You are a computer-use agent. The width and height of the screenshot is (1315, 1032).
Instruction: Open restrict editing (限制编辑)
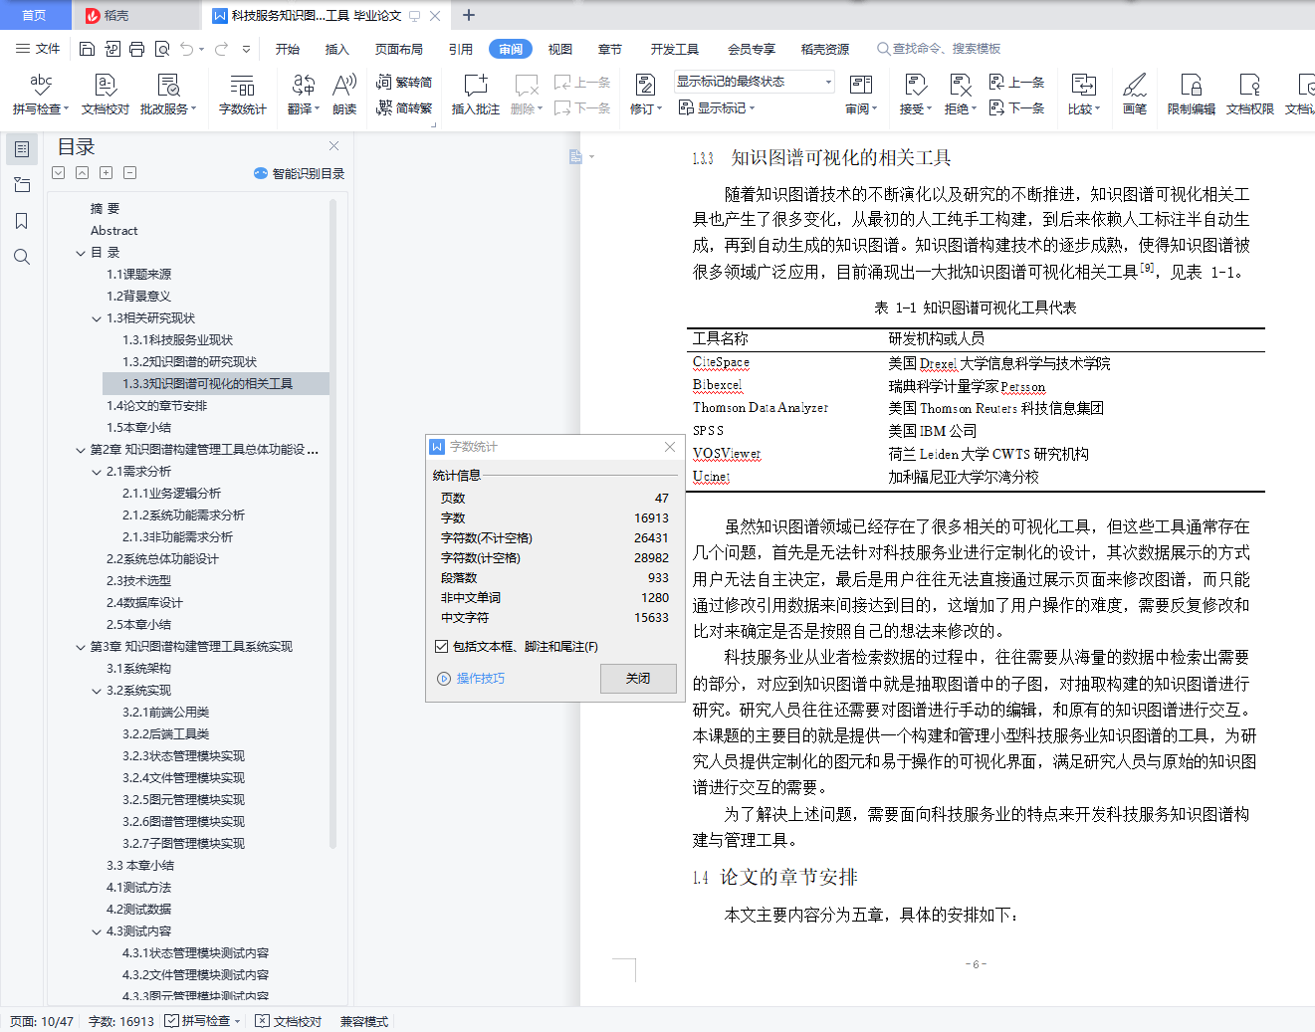pos(1192,95)
